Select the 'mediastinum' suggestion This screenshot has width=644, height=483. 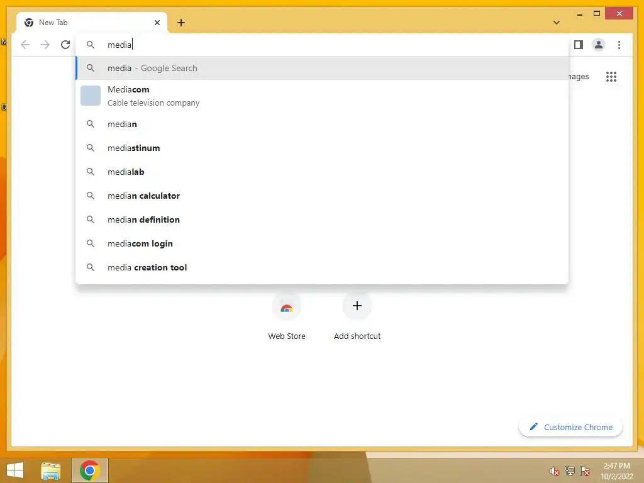tap(323, 148)
